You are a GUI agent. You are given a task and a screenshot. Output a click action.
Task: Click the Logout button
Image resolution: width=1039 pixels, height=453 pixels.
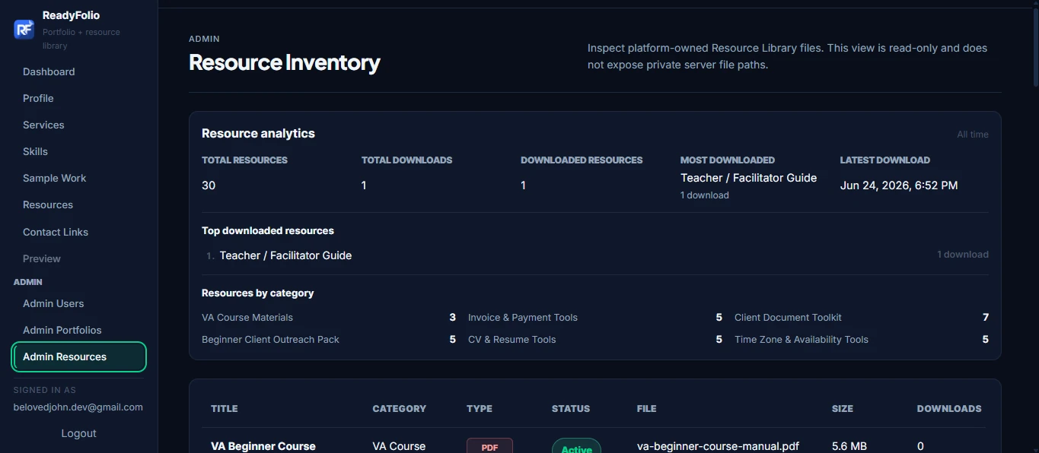pos(78,433)
